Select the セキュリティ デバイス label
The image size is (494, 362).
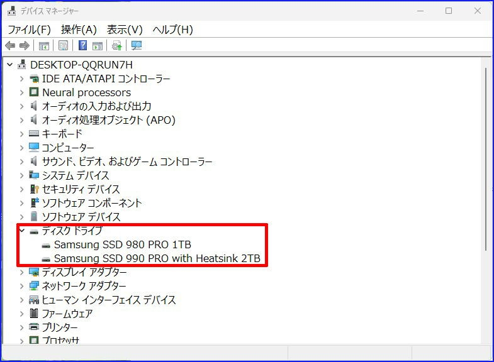pos(81,189)
